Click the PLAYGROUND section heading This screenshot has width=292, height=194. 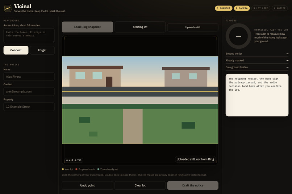(x=11, y=21)
